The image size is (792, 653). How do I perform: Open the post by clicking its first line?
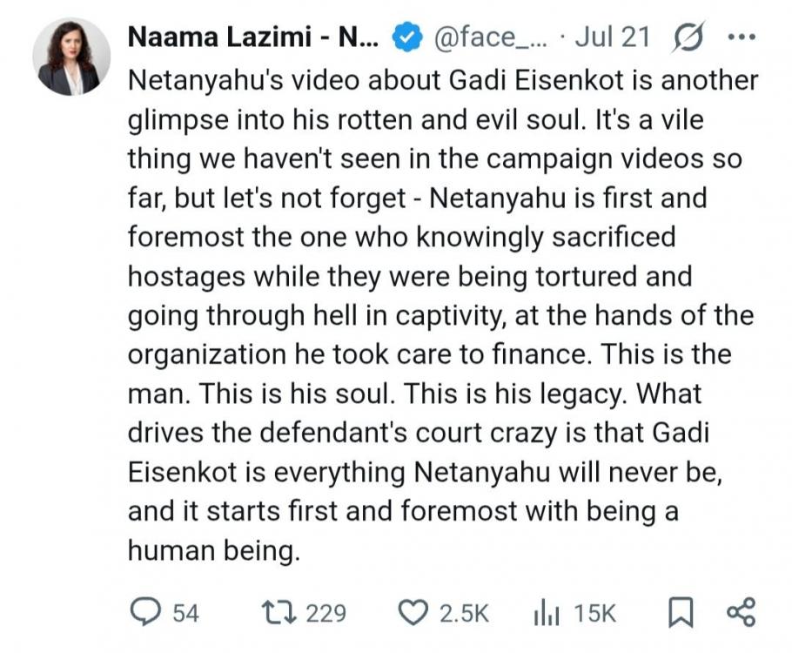443,81
